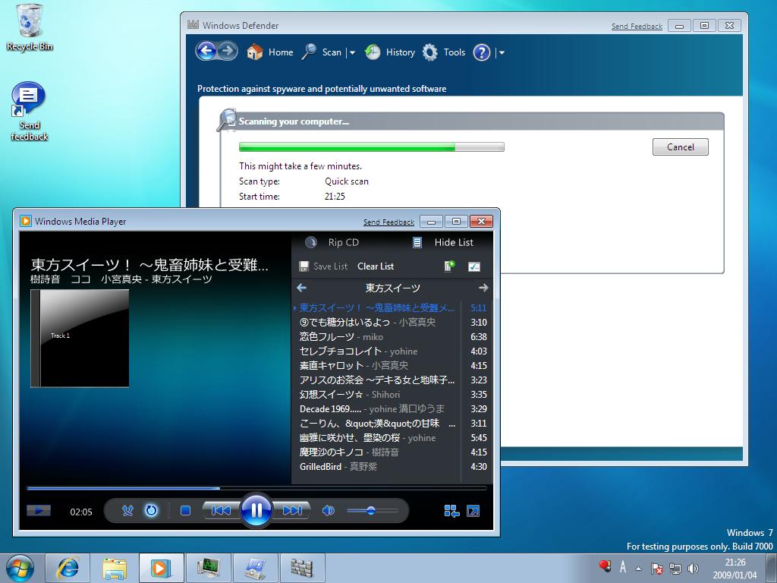Expand the Scan options dropdown arrow
The height and width of the screenshot is (583, 777).
pyautogui.click(x=352, y=52)
